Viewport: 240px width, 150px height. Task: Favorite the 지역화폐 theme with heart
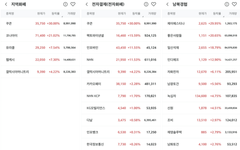tap(73, 4)
